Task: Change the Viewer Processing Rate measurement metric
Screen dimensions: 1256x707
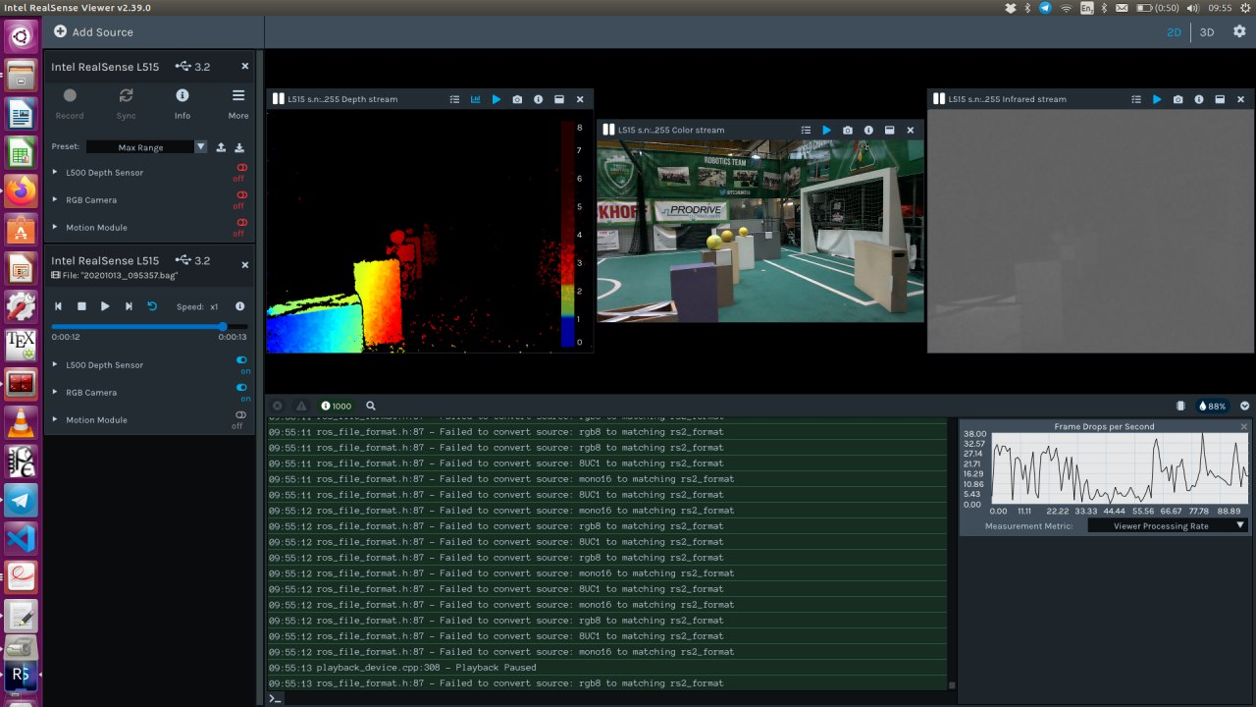Action: pos(1168,524)
